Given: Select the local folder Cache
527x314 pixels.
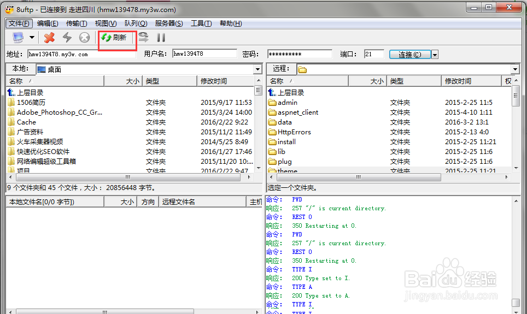Looking at the screenshot, I should (x=26, y=122).
